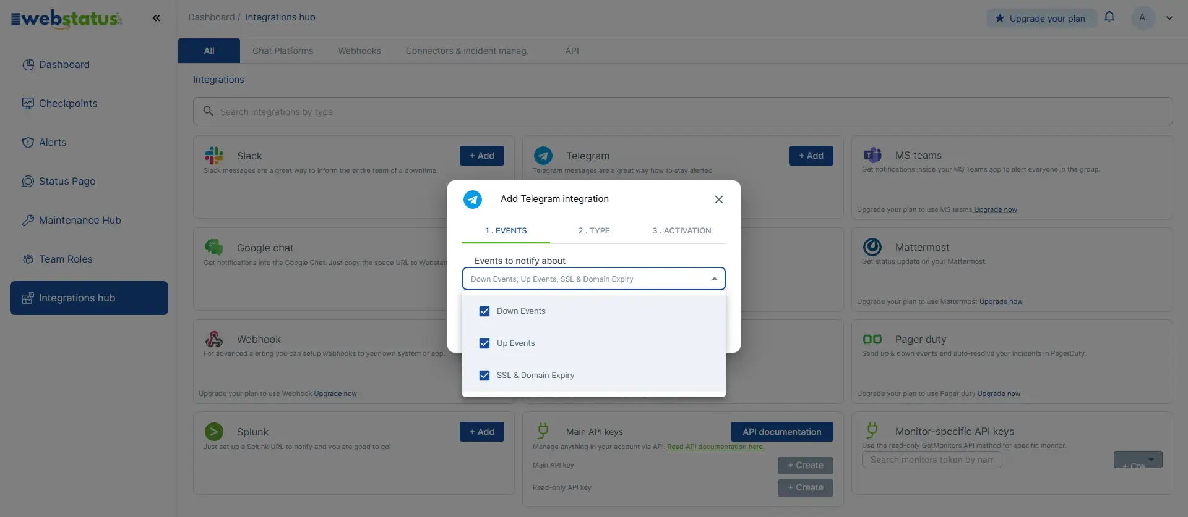Collapse the Events to notify about dropdown
The image size is (1188, 517).
tap(715, 279)
